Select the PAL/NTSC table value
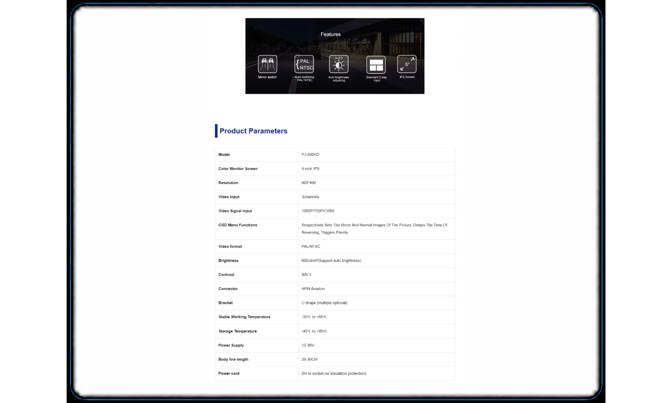The height and width of the screenshot is (403, 672). click(311, 247)
